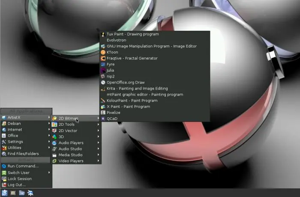The width and height of the screenshot is (300, 197).
Task: Expand the Video Players submenu arrow
Action: [98, 161]
